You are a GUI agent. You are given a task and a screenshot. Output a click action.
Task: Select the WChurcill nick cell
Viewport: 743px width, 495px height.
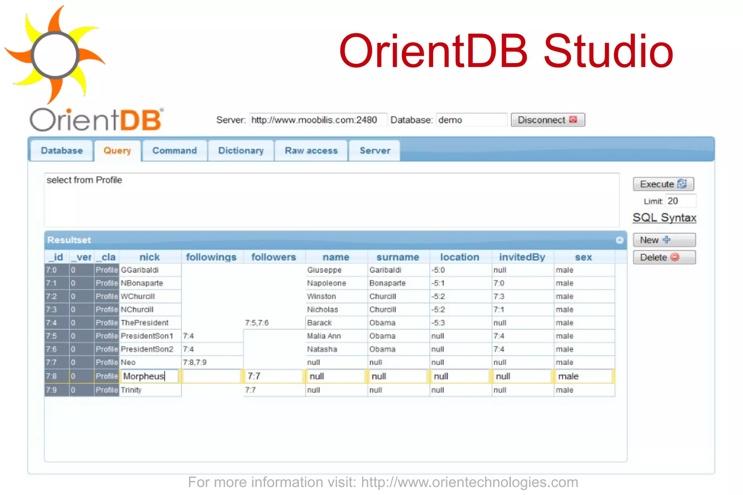point(150,296)
